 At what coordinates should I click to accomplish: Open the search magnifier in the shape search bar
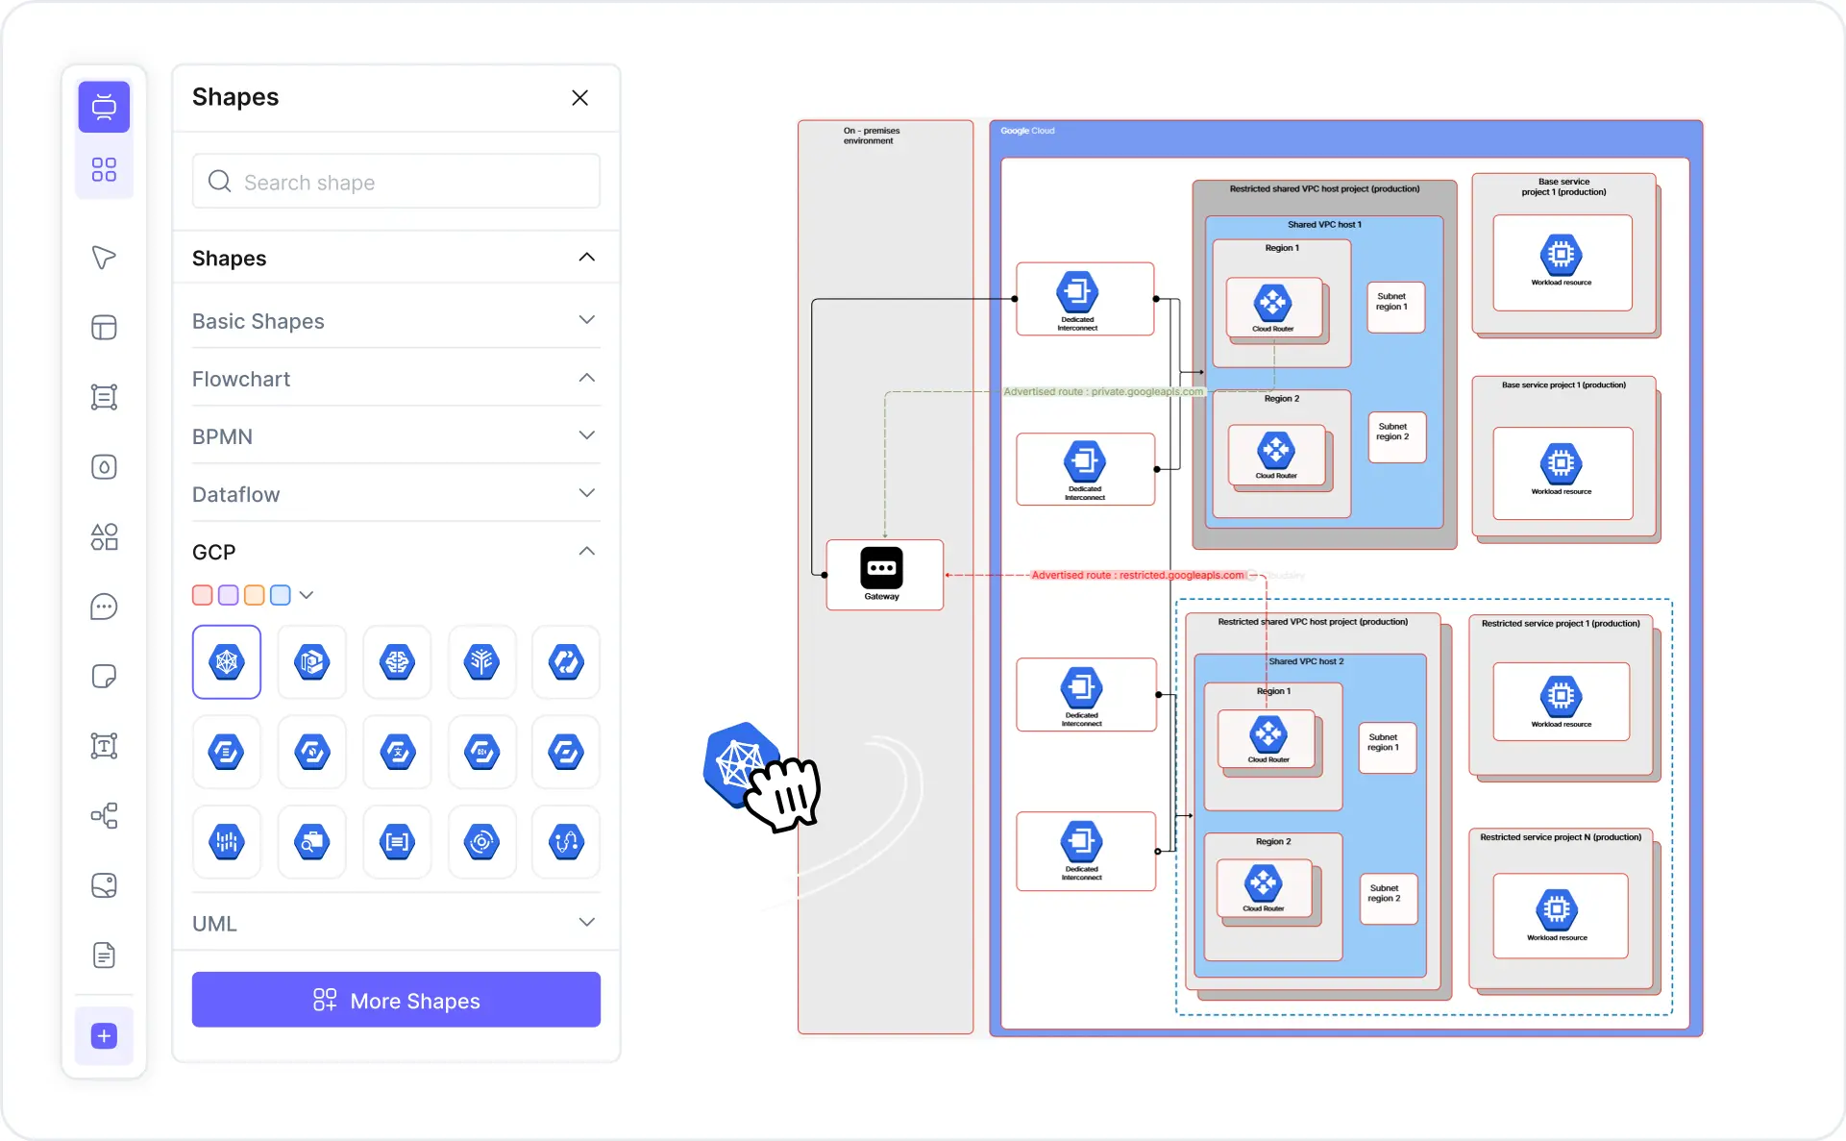coord(219,181)
